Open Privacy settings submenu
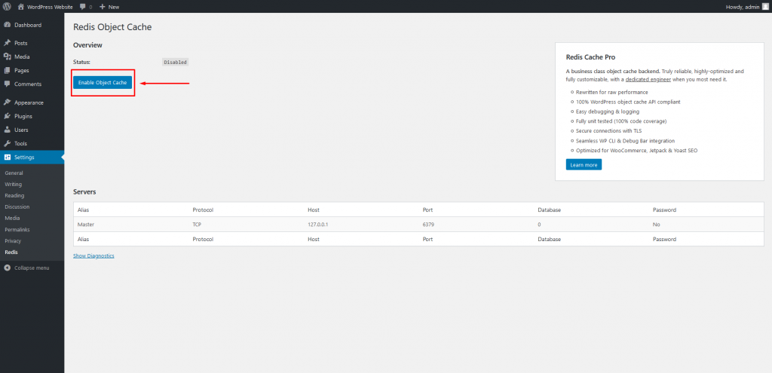 tap(13, 241)
